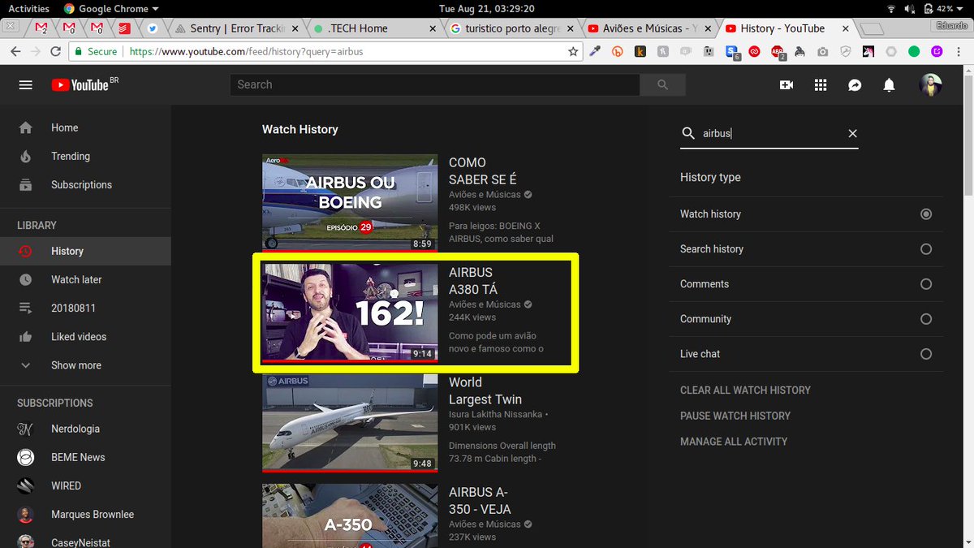Open the Nerdologia subscription

tap(85, 429)
